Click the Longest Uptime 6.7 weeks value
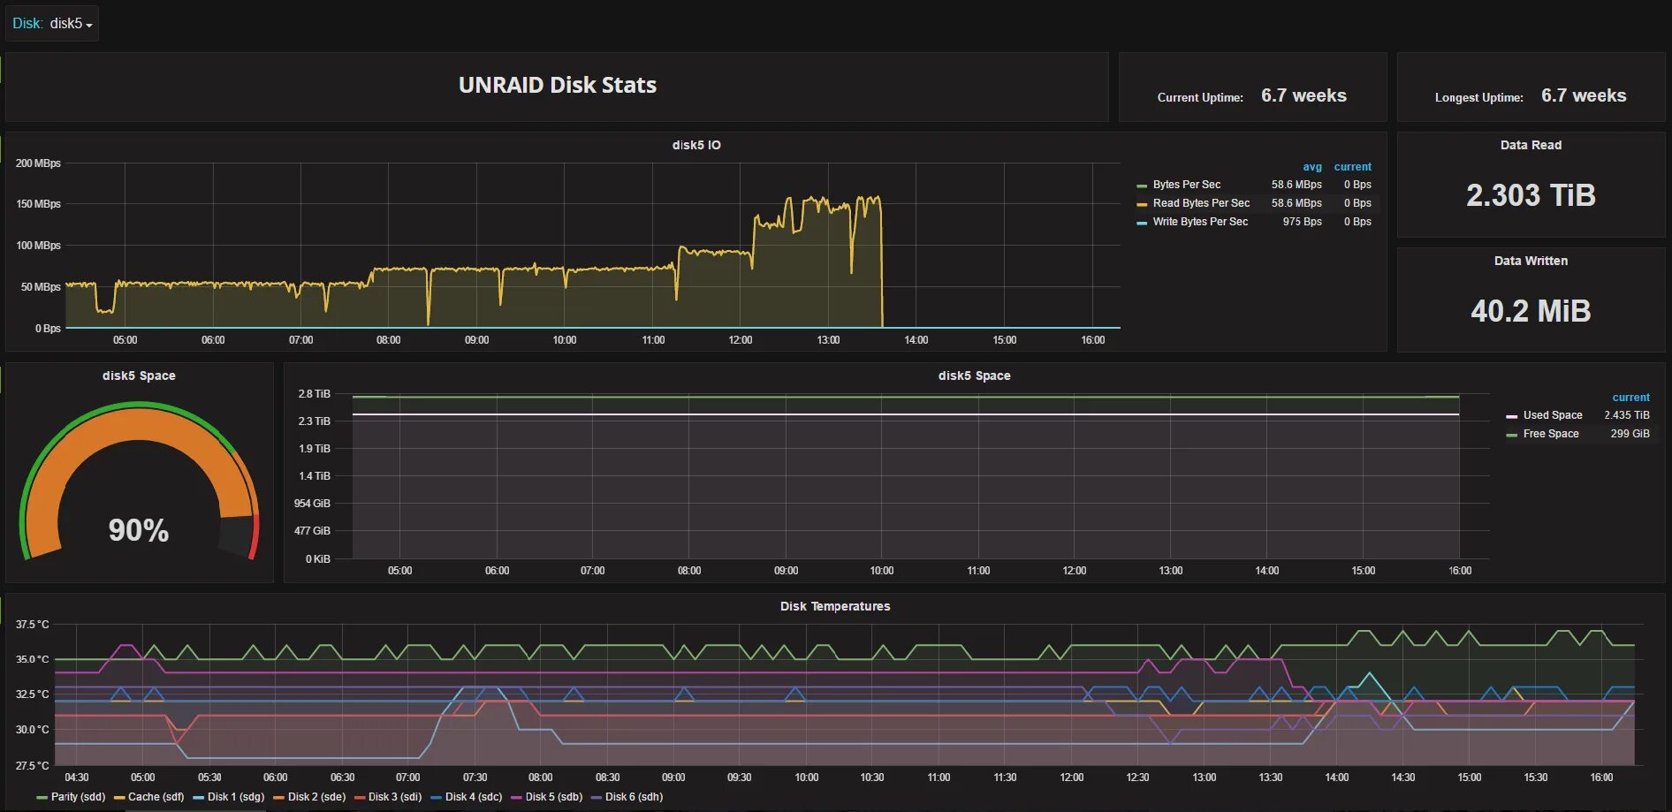The width and height of the screenshot is (1672, 812). (1584, 95)
